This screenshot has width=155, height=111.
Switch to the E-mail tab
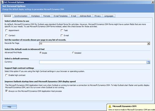pyautogui.click(x=74, y=16)
